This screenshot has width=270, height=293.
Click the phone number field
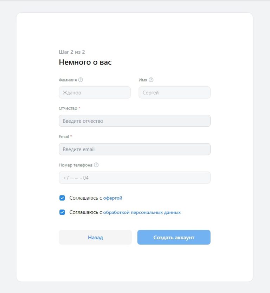click(134, 178)
